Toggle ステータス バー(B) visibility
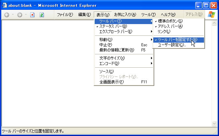Viewport: 219px width, 136px height. pos(124,26)
